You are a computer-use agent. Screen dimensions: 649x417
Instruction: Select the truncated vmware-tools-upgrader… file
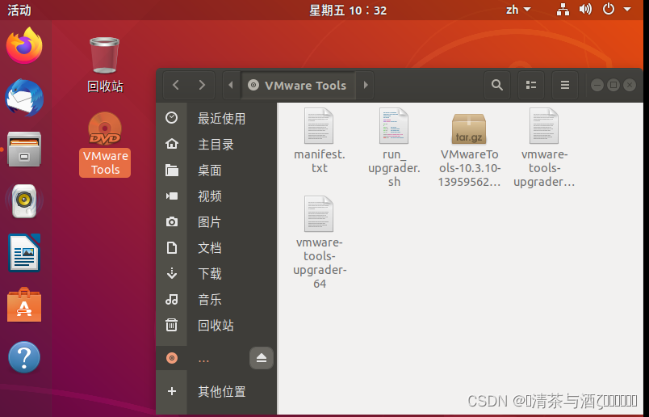click(544, 148)
